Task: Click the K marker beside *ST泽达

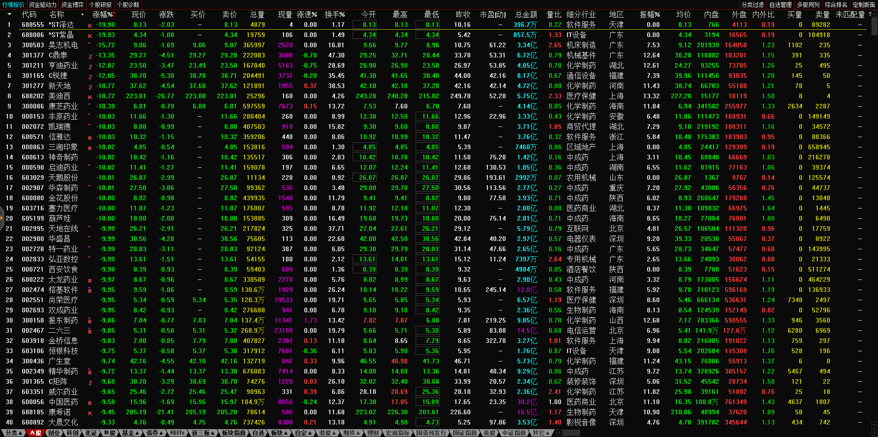Action: click(x=90, y=25)
